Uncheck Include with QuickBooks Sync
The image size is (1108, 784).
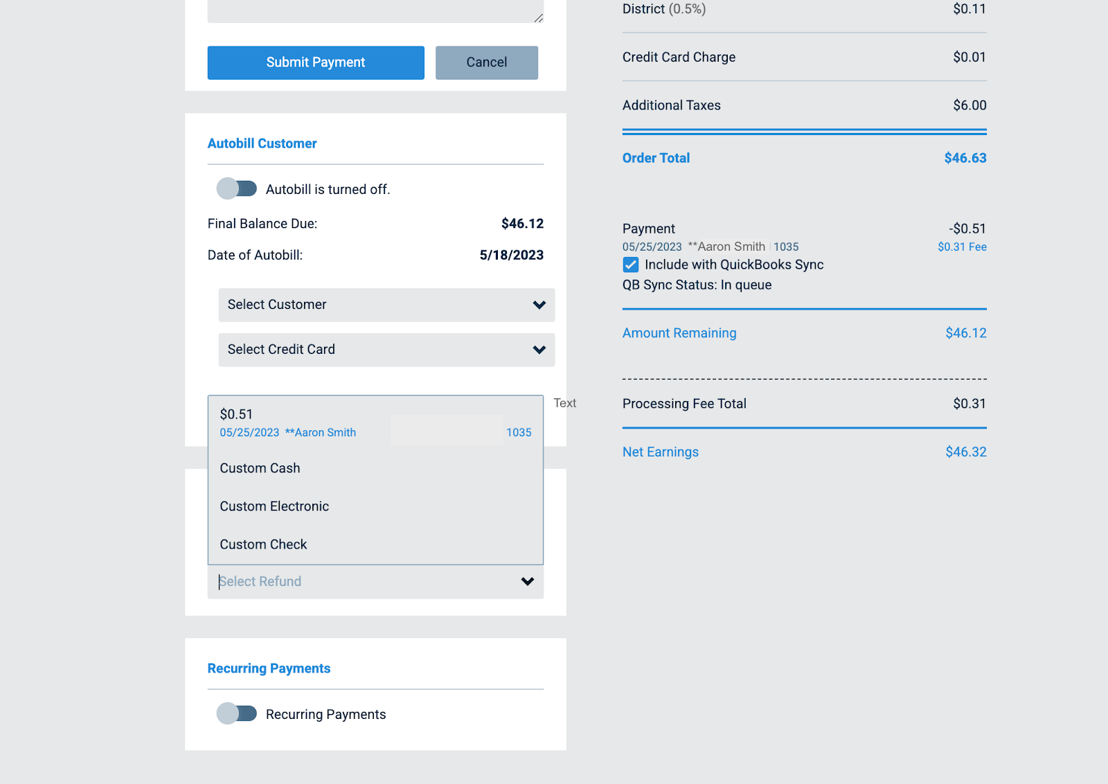(630, 265)
